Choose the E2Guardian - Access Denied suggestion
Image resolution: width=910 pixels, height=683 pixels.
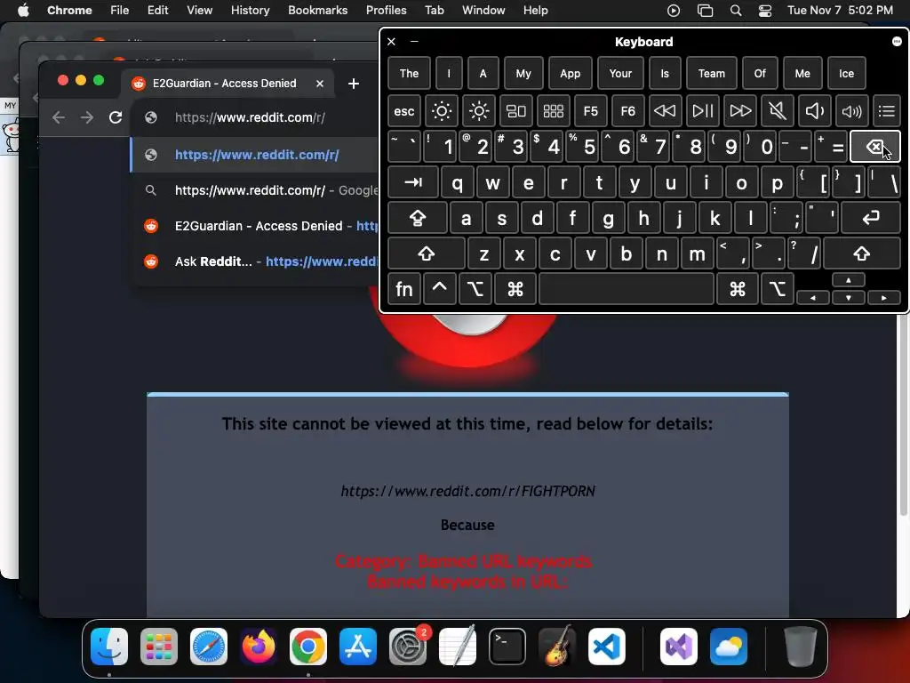255,226
